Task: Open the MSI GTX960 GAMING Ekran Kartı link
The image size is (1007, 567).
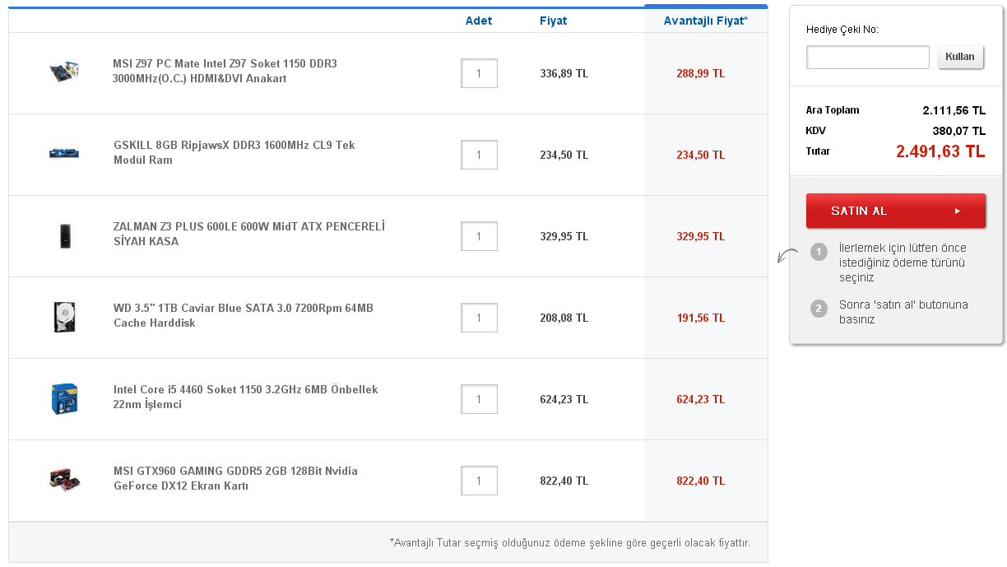Action: (x=235, y=479)
